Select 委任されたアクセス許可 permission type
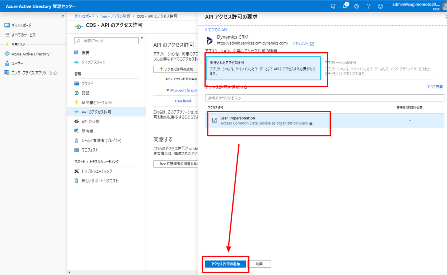The height and width of the screenshot is (275, 447). (x=264, y=68)
